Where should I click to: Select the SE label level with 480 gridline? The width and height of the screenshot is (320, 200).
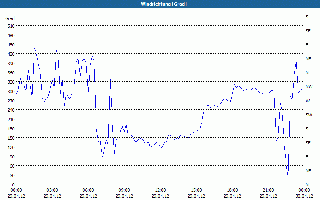point(308,31)
